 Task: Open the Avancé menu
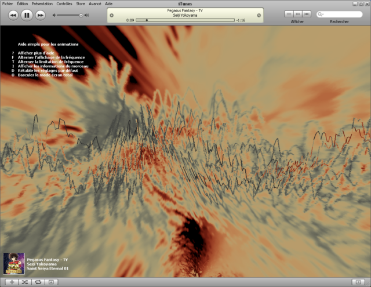click(x=95, y=3)
